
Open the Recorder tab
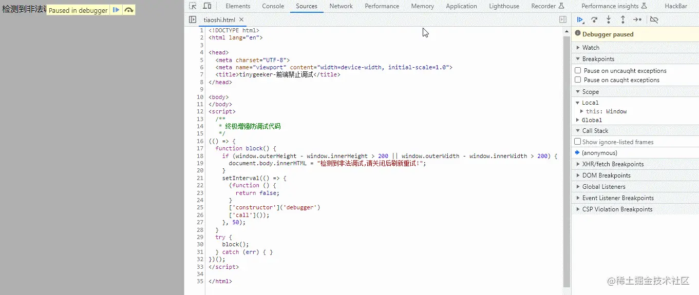click(x=547, y=6)
